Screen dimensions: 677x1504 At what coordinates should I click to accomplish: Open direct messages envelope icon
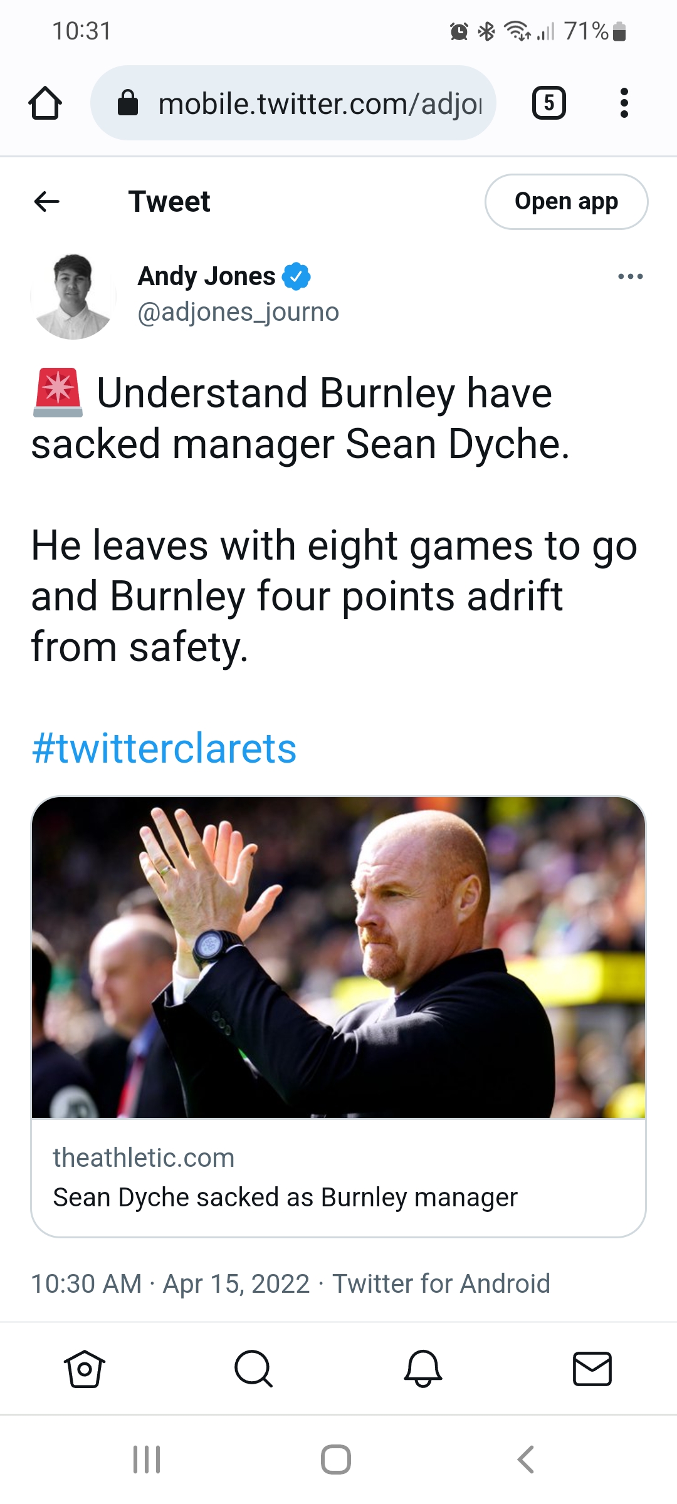(592, 1369)
